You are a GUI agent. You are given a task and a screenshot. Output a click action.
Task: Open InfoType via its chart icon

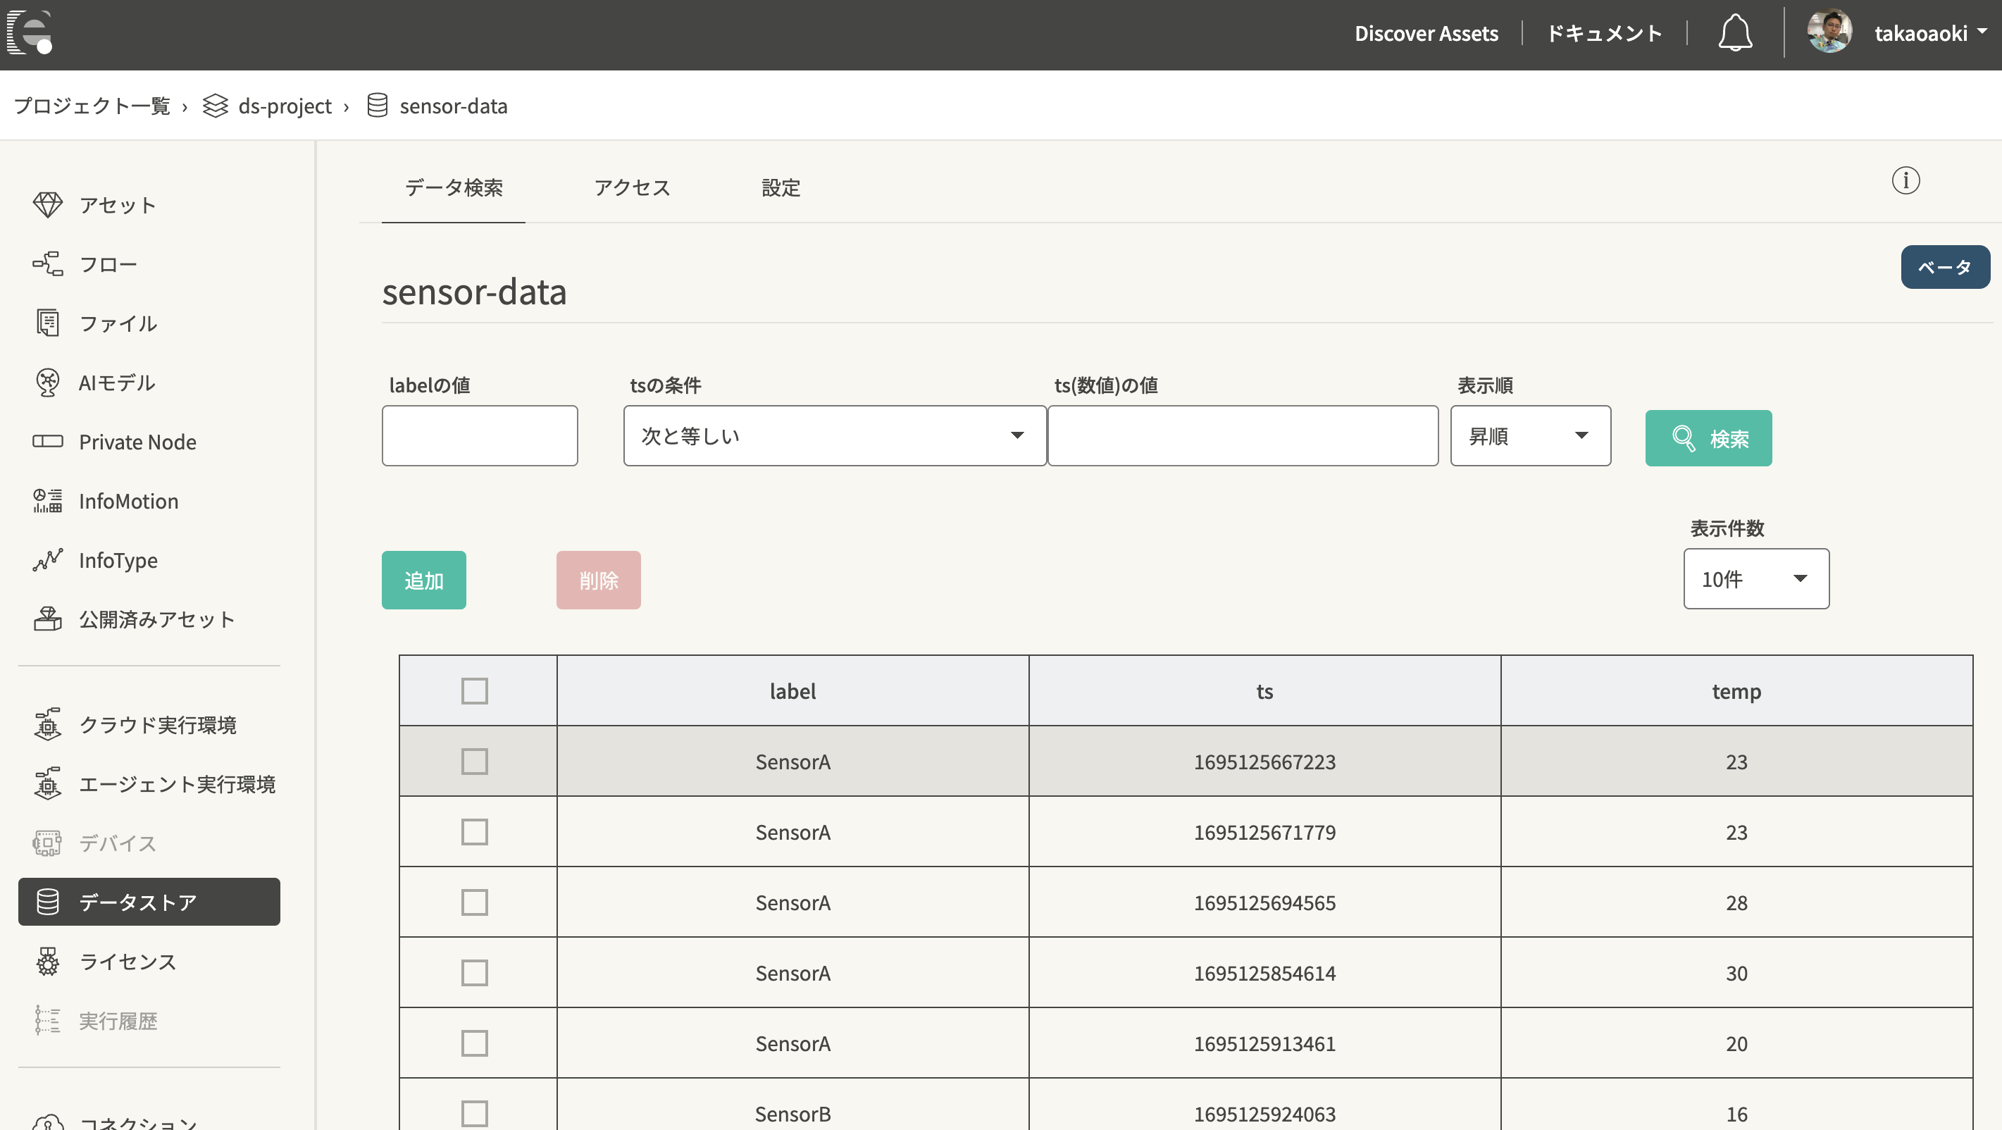(x=47, y=559)
